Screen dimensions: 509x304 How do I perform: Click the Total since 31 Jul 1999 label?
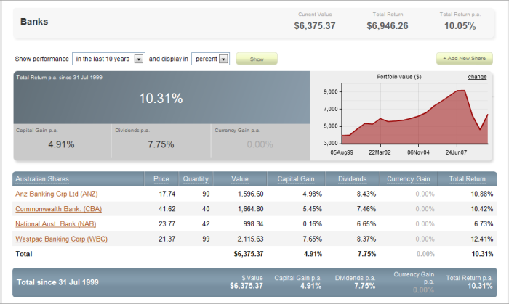pos(57,282)
